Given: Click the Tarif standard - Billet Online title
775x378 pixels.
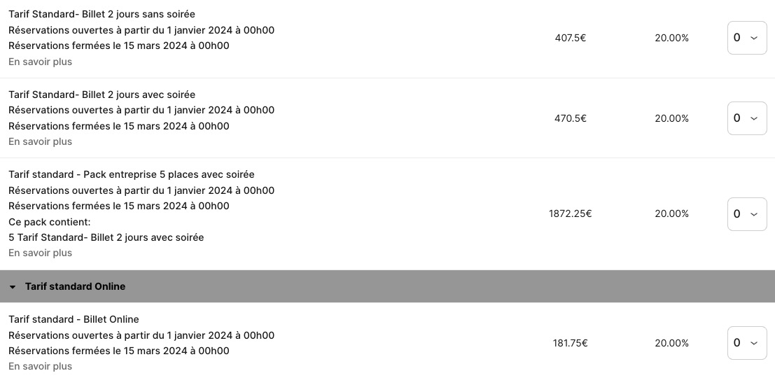Looking at the screenshot, I should point(74,319).
